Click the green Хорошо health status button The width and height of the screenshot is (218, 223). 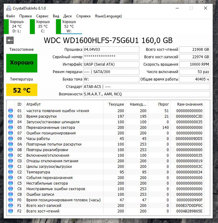[x=22, y=63]
